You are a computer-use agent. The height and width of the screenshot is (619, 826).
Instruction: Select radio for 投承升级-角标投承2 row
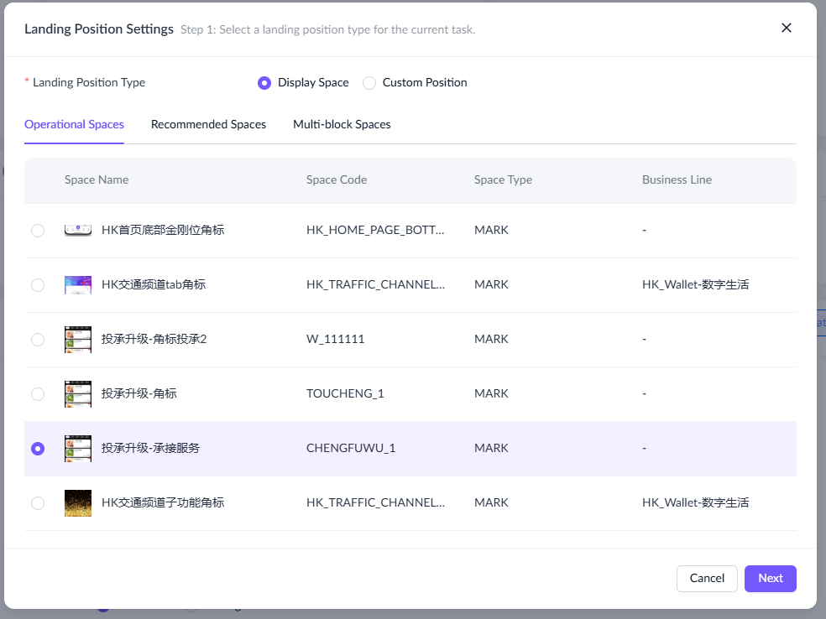tap(38, 340)
